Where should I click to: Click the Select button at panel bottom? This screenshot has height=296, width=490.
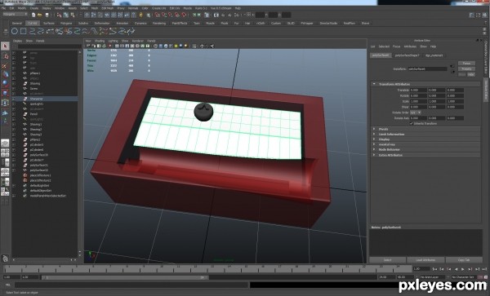pos(387,260)
